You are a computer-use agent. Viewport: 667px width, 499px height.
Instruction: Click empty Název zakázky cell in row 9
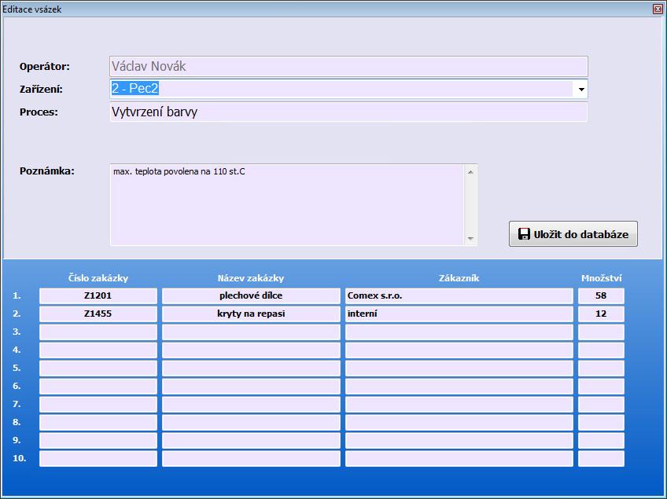click(x=251, y=440)
